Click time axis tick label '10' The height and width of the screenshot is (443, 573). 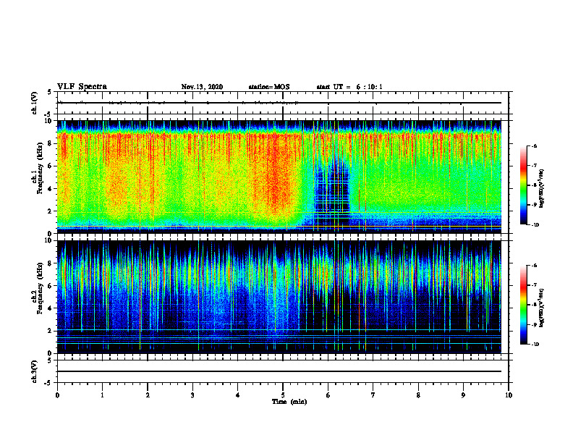509,395
